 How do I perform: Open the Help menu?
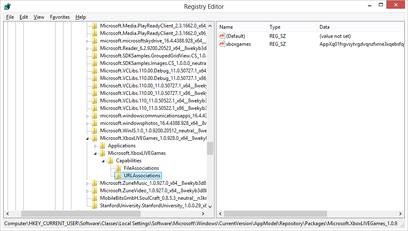tap(81, 17)
